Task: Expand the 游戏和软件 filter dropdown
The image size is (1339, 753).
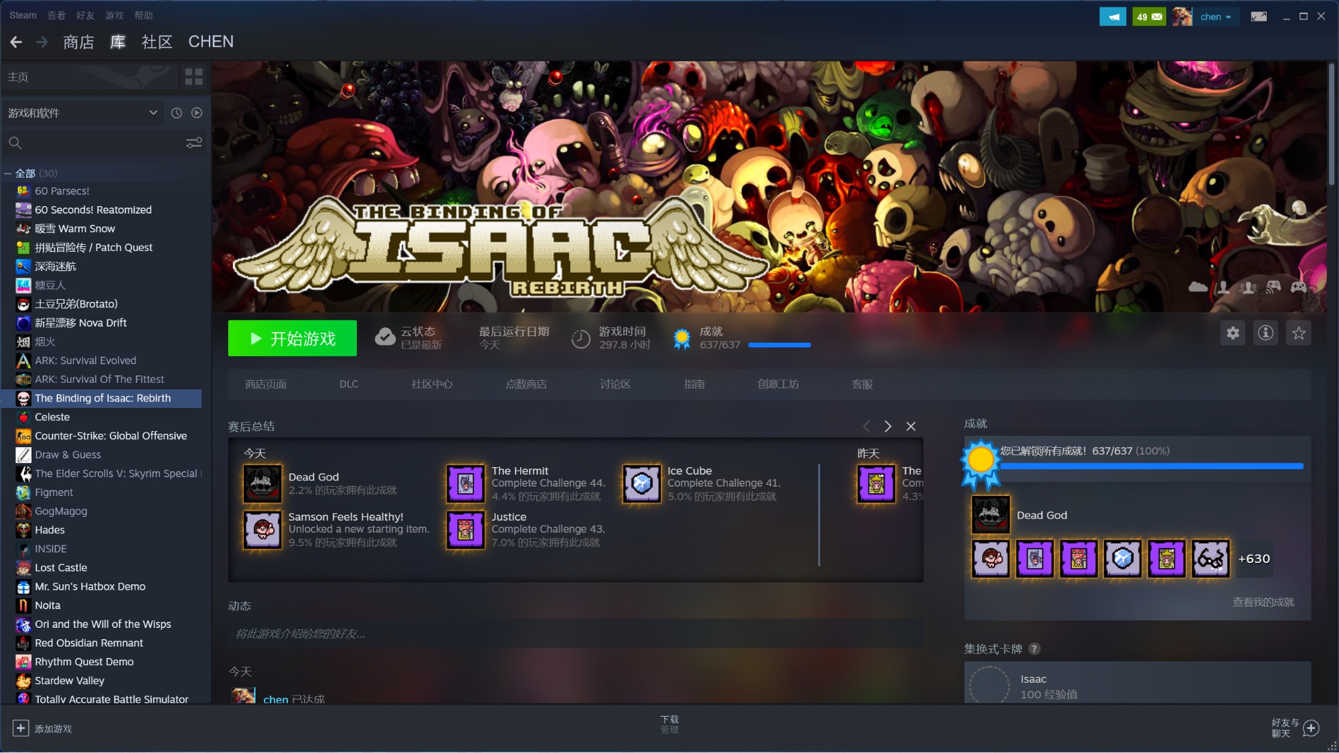Action: 82,113
